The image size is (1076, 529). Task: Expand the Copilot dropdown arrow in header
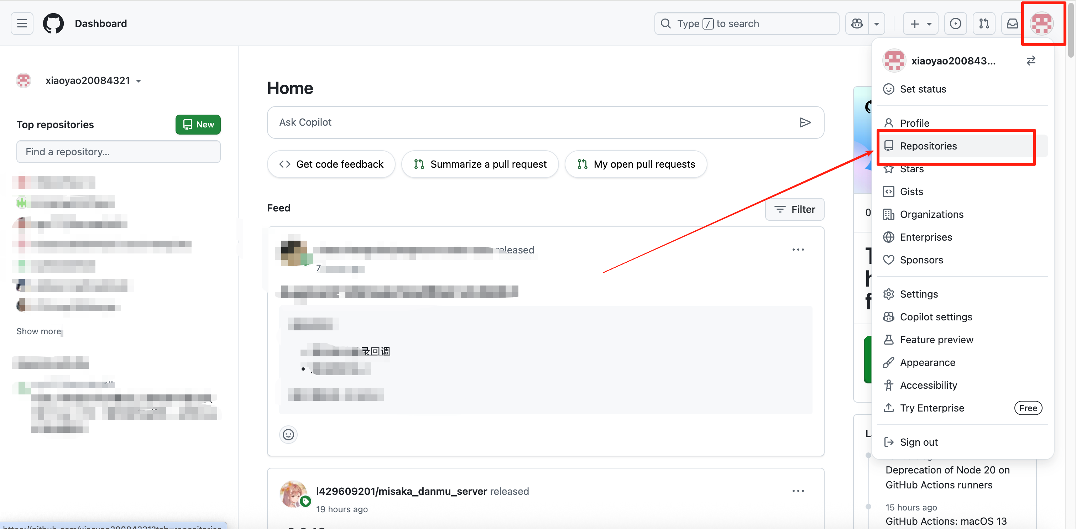(x=876, y=23)
